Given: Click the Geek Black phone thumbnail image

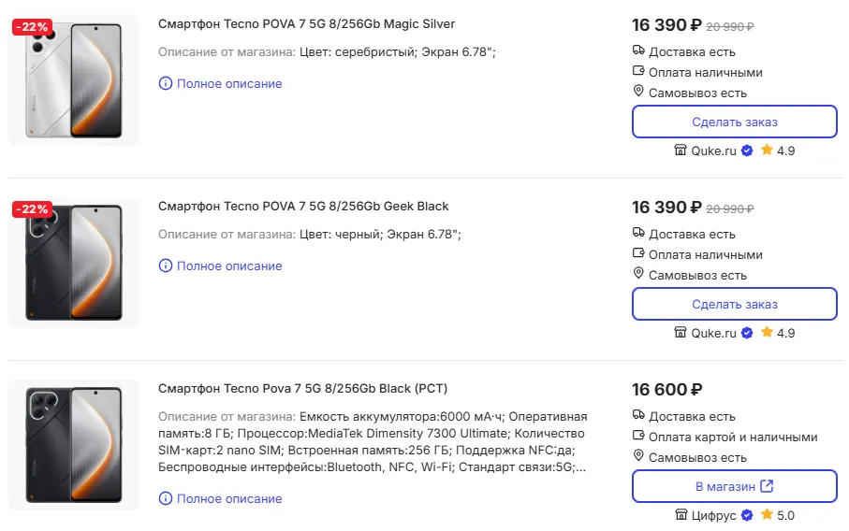Looking at the screenshot, I should pos(74,263).
